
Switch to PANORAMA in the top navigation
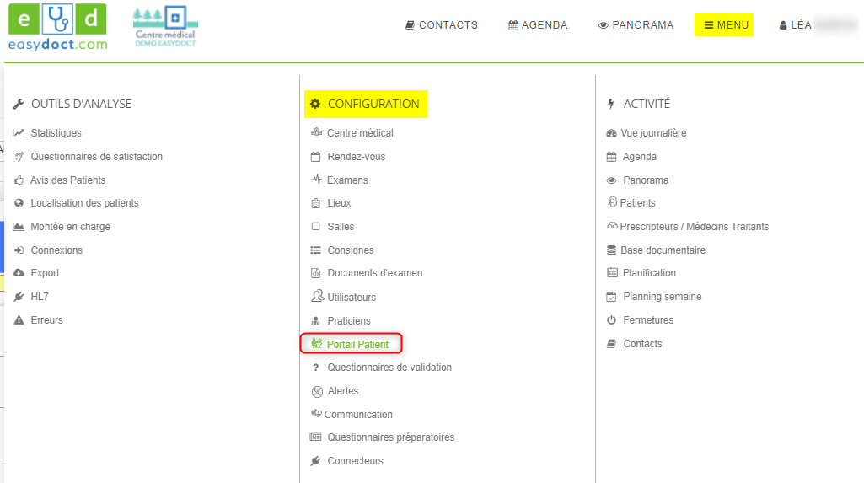click(636, 25)
